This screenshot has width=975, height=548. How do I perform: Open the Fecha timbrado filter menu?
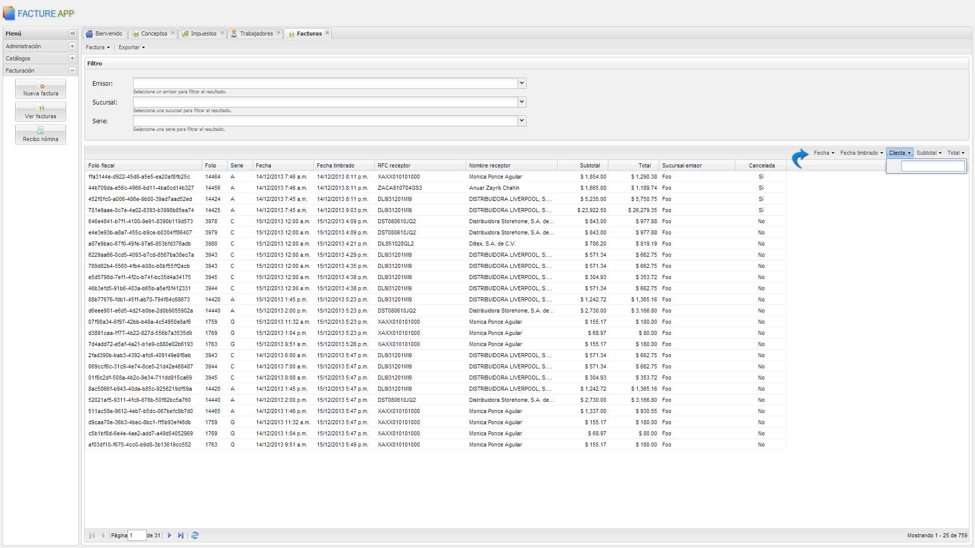[861, 153]
